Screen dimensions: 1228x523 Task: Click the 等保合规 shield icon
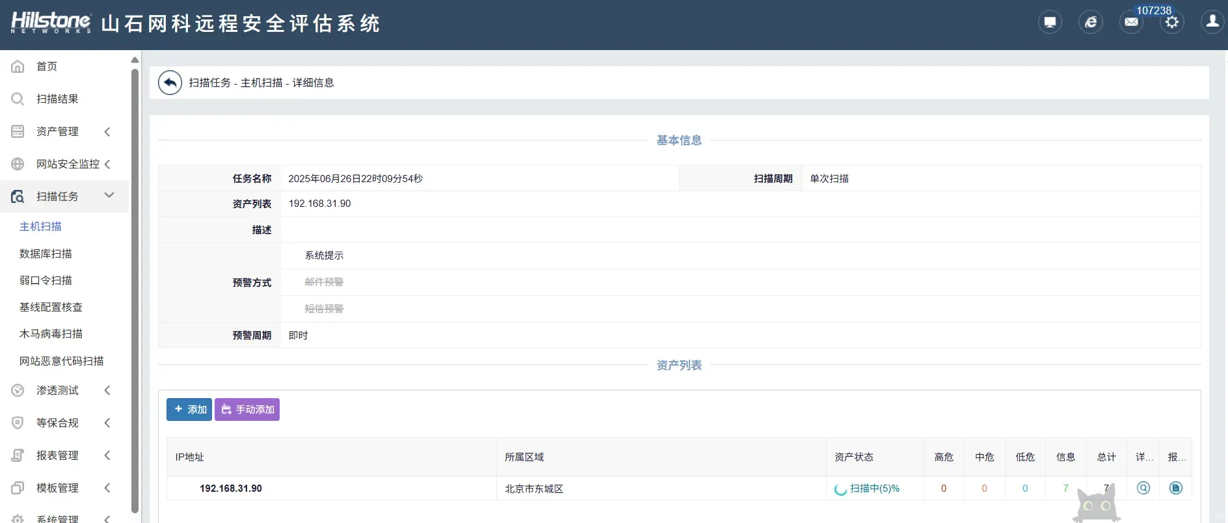pyautogui.click(x=18, y=423)
